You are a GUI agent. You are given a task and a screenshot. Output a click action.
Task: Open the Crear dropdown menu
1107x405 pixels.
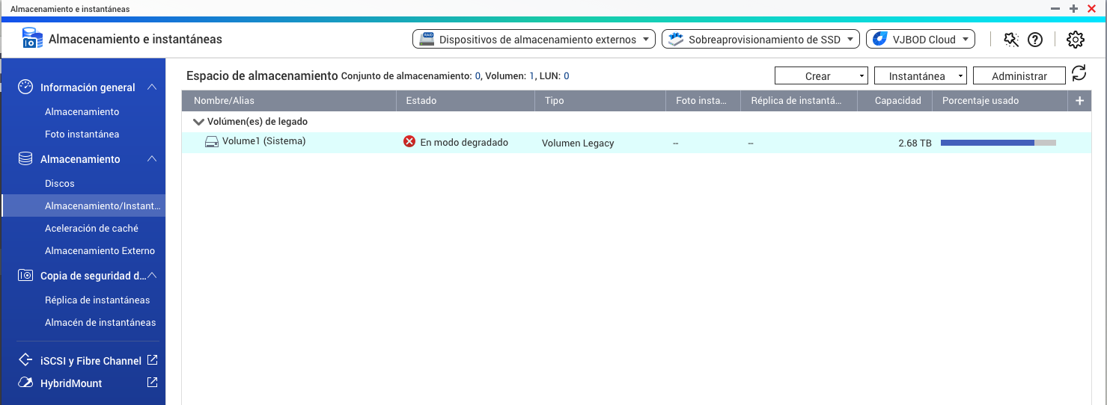[820, 76]
